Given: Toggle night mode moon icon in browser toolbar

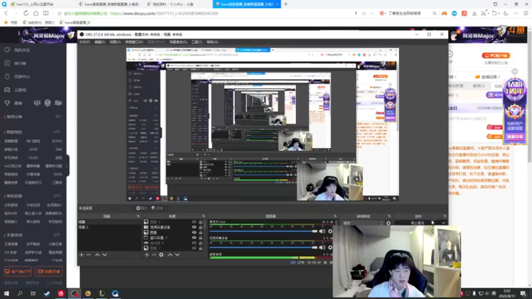Looking at the screenshot, I should [x=506, y=13].
